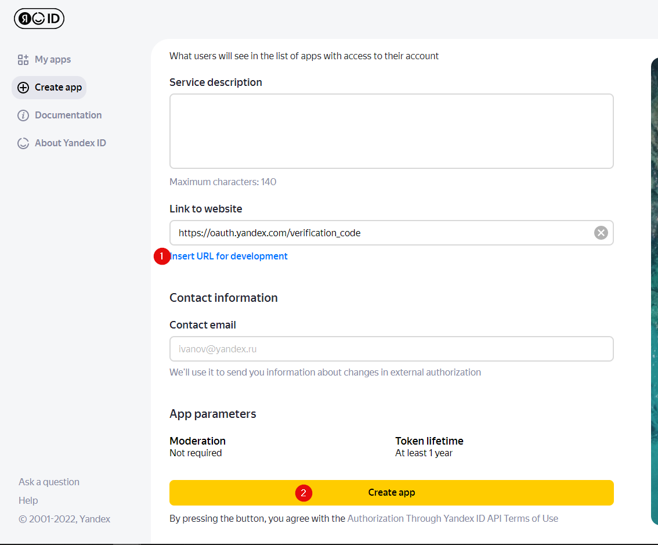Click Ask a question
The height and width of the screenshot is (545, 658).
[49, 482]
